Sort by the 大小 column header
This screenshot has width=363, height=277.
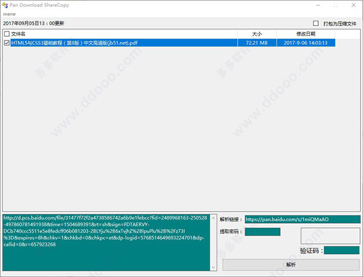257,34
